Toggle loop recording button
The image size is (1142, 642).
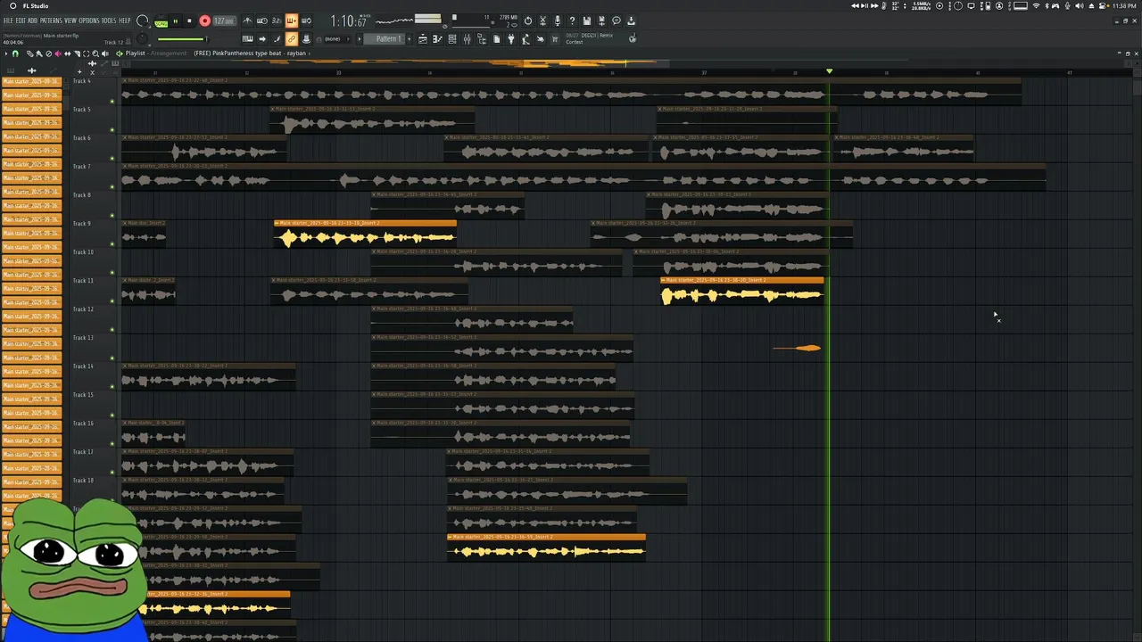[306, 21]
